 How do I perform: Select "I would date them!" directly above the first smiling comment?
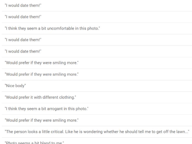[23, 51]
